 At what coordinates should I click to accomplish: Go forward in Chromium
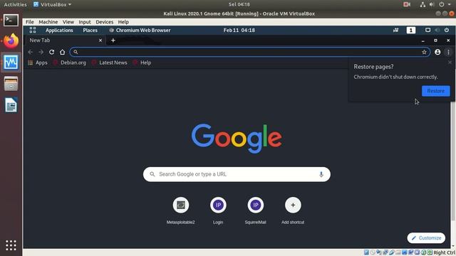click(41, 52)
